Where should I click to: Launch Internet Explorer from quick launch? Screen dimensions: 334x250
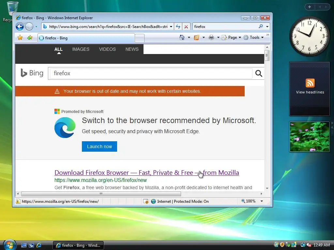(39, 245)
